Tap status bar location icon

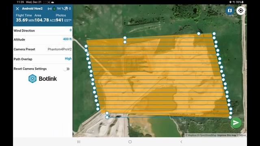pyautogui.click(x=230, y=2)
